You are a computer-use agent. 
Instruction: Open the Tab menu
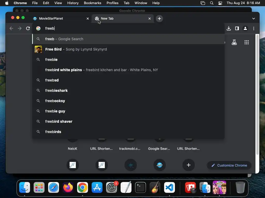[x=126, y=3]
